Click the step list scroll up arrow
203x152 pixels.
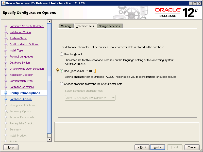click(x=49, y=22)
